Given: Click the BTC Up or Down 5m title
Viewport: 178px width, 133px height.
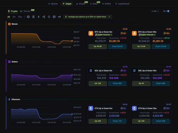Looking at the screenshot, I should pos(103,32).
